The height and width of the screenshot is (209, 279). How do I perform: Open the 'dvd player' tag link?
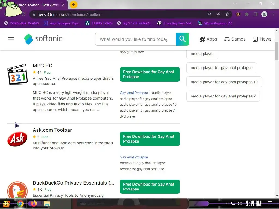(128, 116)
